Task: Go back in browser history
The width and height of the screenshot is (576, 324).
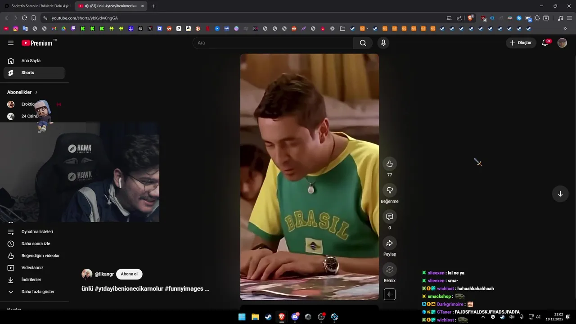Action: pos(6,18)
